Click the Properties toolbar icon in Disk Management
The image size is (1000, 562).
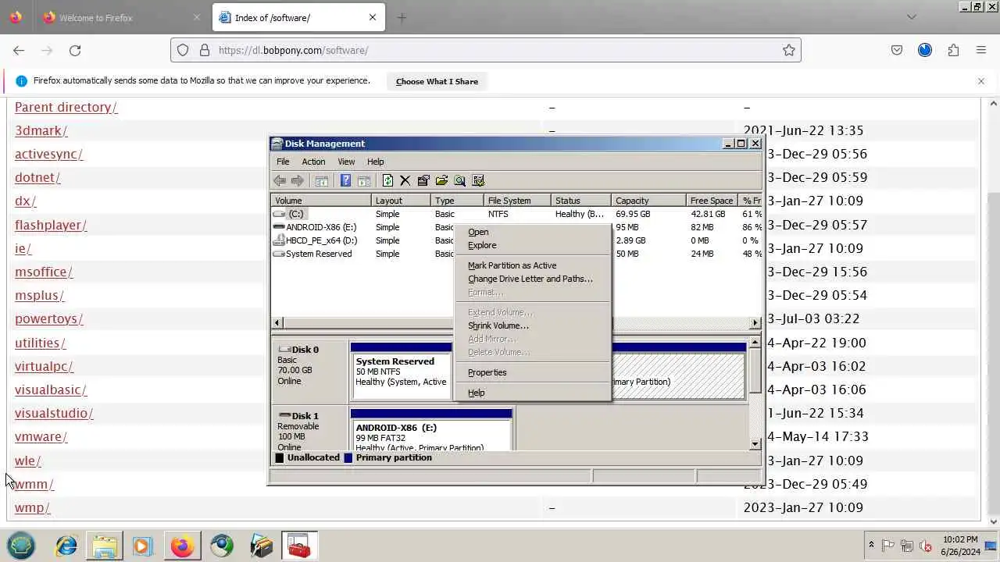[423, 180]
